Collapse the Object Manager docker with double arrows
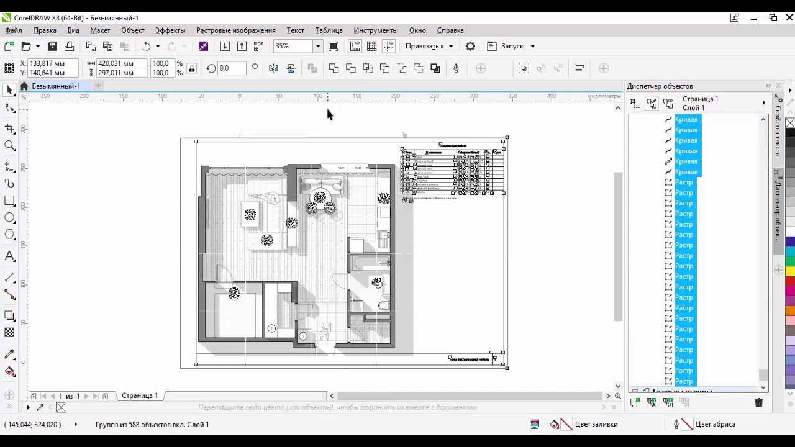This screenshot has height=447, width=795. tap(768, 86)
